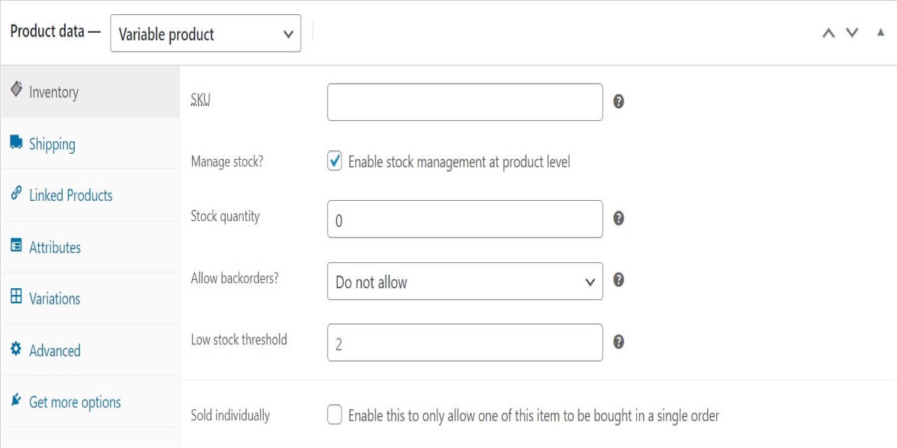897x448 pixels.
Task: Enable the Sold individually checkbox
Action: (x=335, y=415)
